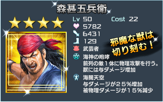Click the first gold rarity star
163x102 pixels.
click(x=15, y=23)
